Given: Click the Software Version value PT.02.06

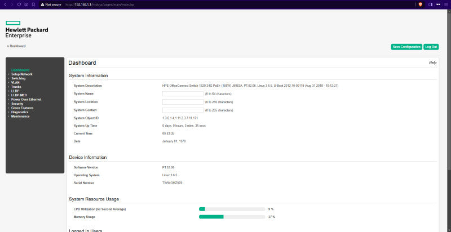Looking at the screenshot, I should (168, 167).
